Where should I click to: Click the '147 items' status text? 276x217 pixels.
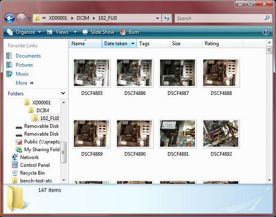coord(50,190)
